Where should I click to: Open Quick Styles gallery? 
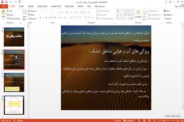click(x=144, y=15)
